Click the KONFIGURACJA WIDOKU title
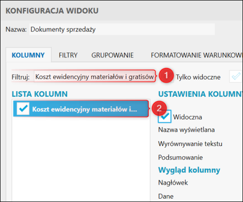Image resolution: width=243 pixels, height=202 pixels. pyautogui.click(x=52, y=11)
